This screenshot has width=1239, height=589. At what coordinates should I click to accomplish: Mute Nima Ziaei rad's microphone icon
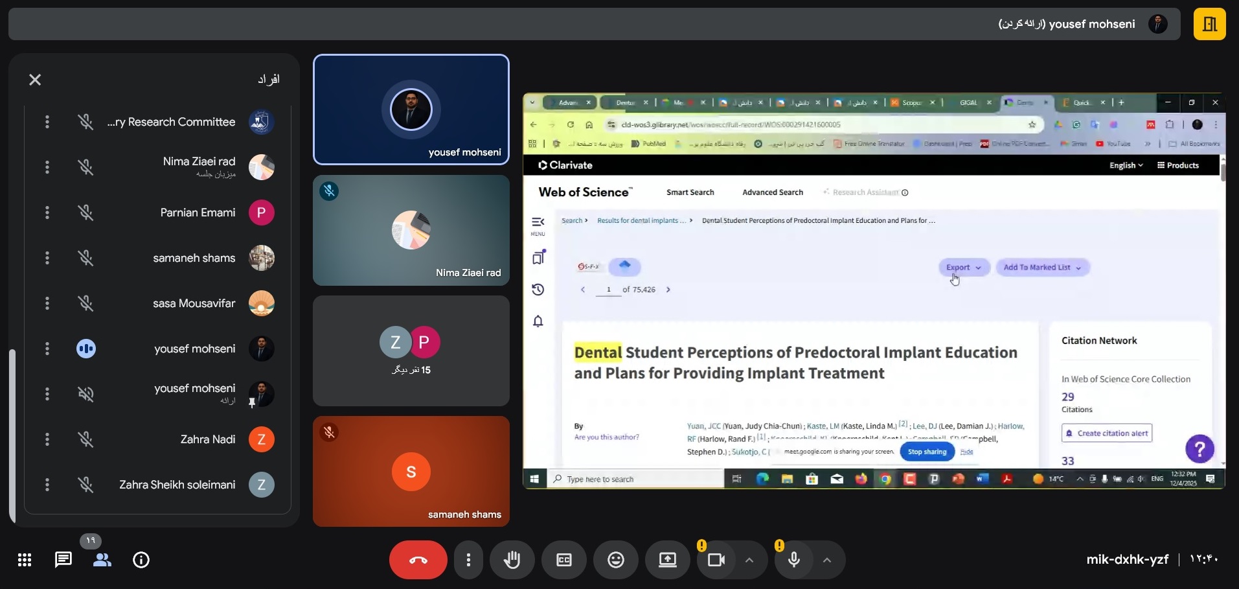pyautogui.click(x=85, y=167)
